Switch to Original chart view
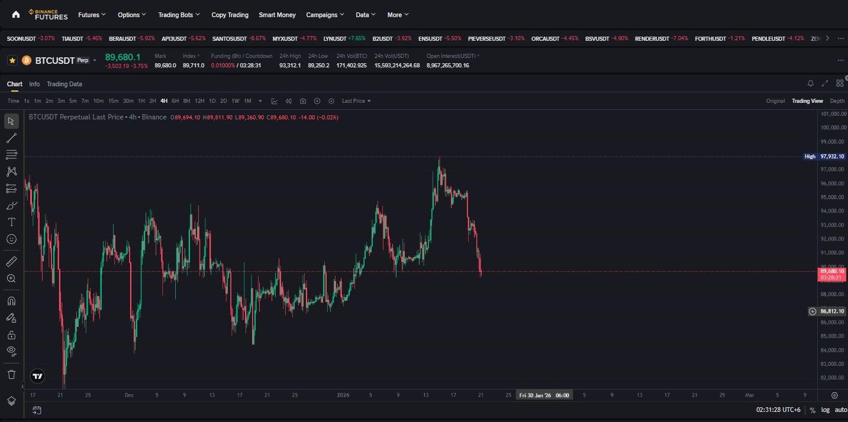This screenshot has width=848, height=422. [x=775, y=101]
